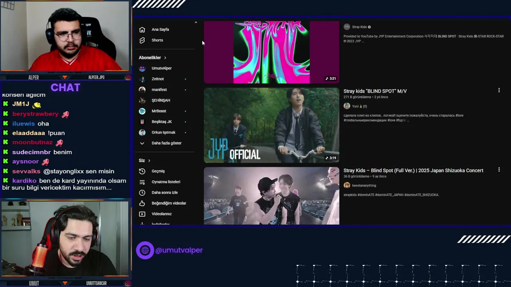Click chat username JM1J
Image resolution: width=511 pixels, height=287 pixels.
click(x=21, y=104)
